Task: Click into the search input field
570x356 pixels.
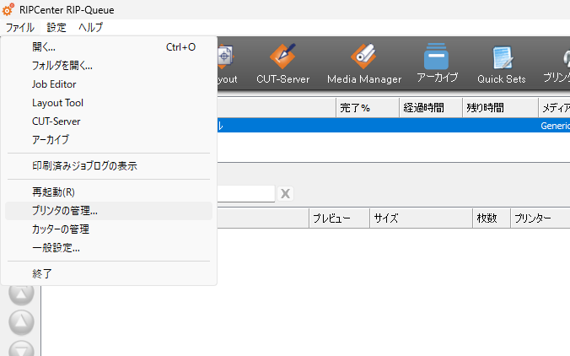Action: [245, 193]
